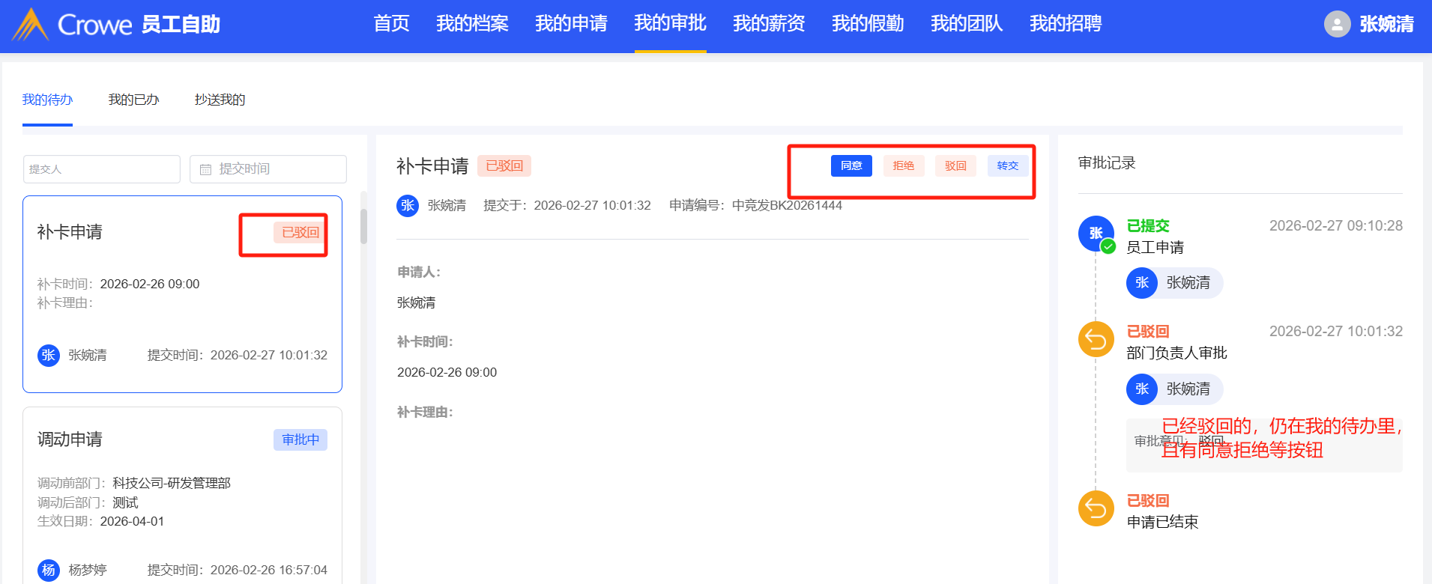This screenshot has width=1432, height=584.
Task: Click orange return icon for 部门负责人审批 step
Action: click(1096, 340)
